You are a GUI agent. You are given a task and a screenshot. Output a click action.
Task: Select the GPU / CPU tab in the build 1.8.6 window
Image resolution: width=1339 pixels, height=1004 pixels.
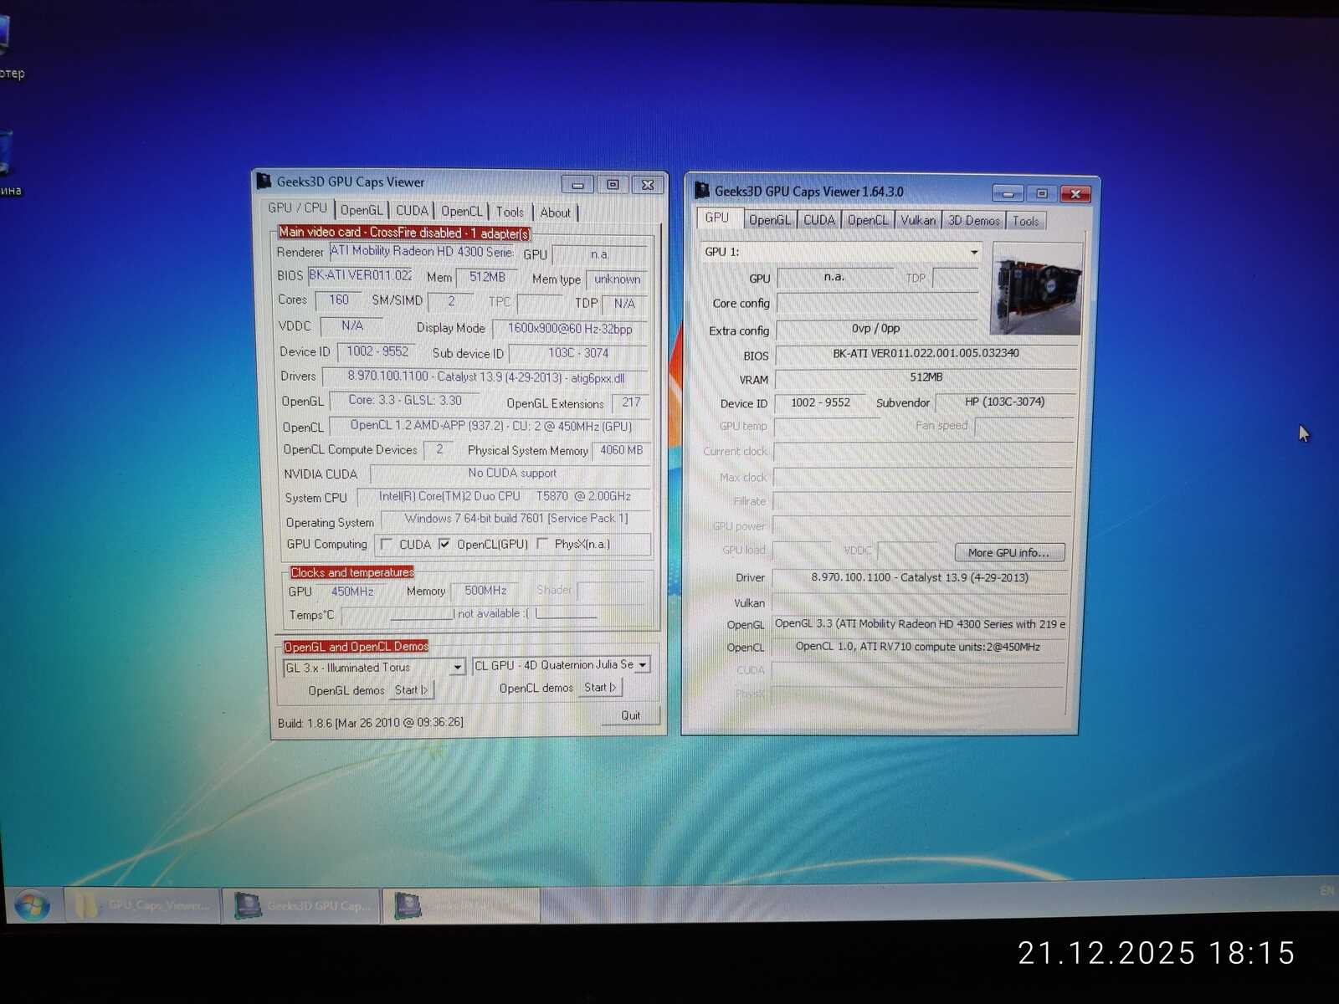pyautogui.click(x=298, y=208)
